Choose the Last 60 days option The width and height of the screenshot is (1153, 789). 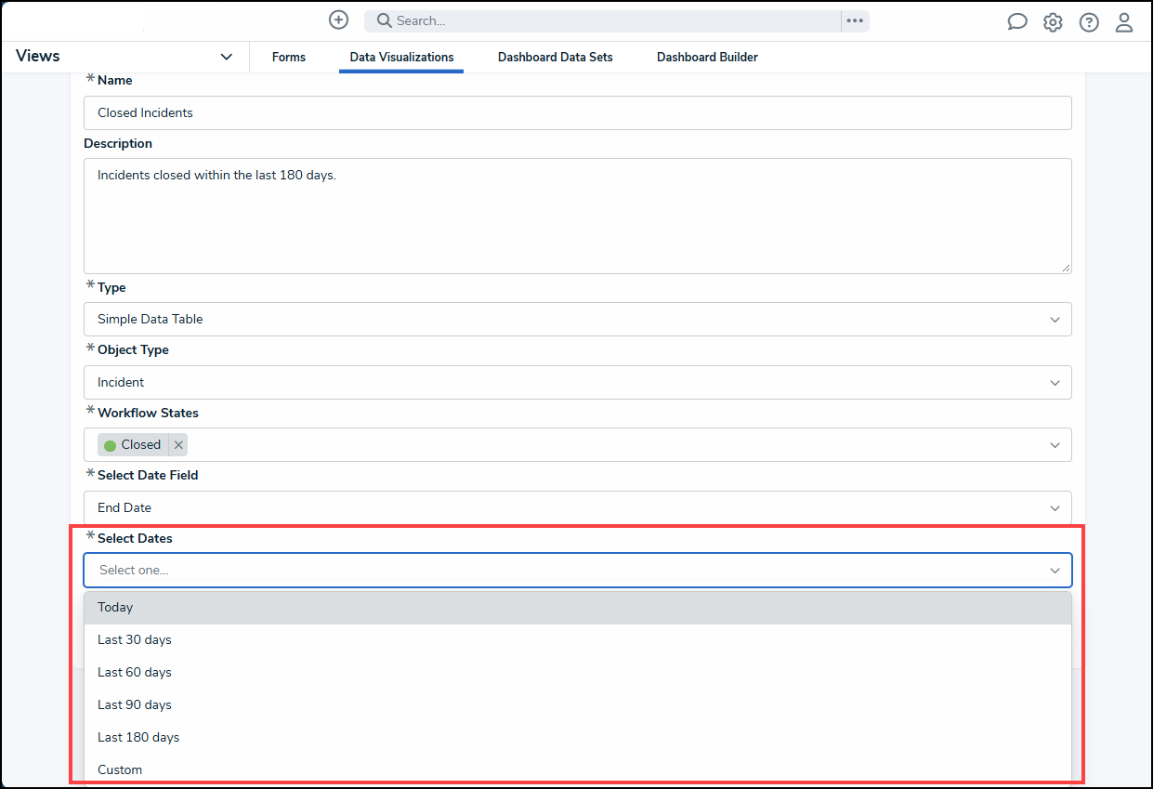577,673
